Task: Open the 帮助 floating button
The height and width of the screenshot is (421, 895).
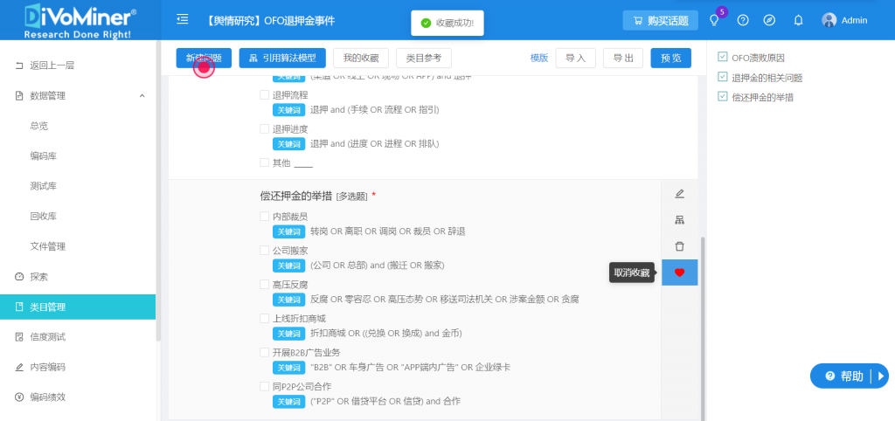Action: pos(850,376)
